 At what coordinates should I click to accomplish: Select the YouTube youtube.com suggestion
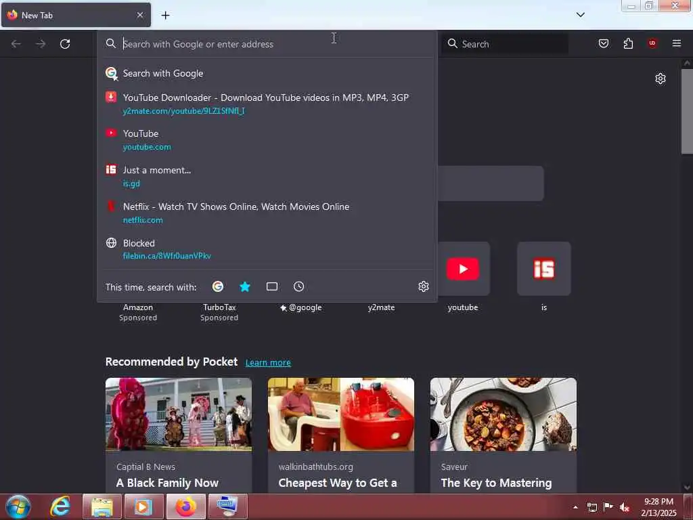click(x=267, y=139)
